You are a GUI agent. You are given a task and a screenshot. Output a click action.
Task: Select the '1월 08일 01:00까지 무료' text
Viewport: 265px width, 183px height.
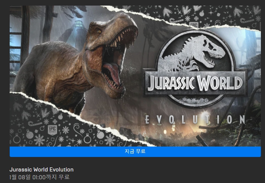pyautogui.click(x=39, y=177)
